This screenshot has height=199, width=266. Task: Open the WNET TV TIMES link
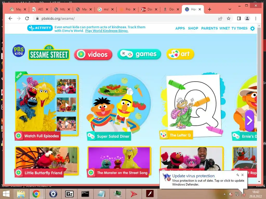[x=234, y=28]
